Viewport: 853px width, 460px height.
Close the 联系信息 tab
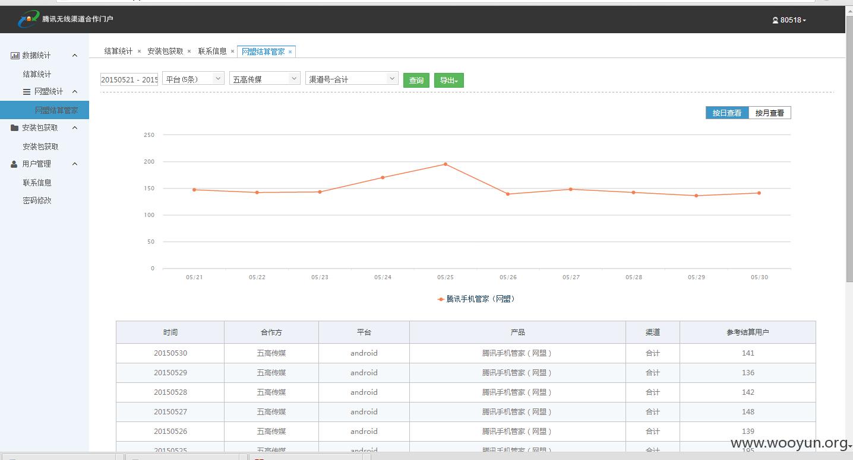[232, 52]
